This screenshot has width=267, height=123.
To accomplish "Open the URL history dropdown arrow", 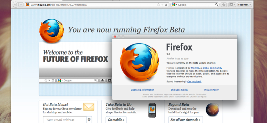I will (x=163, y=5).
